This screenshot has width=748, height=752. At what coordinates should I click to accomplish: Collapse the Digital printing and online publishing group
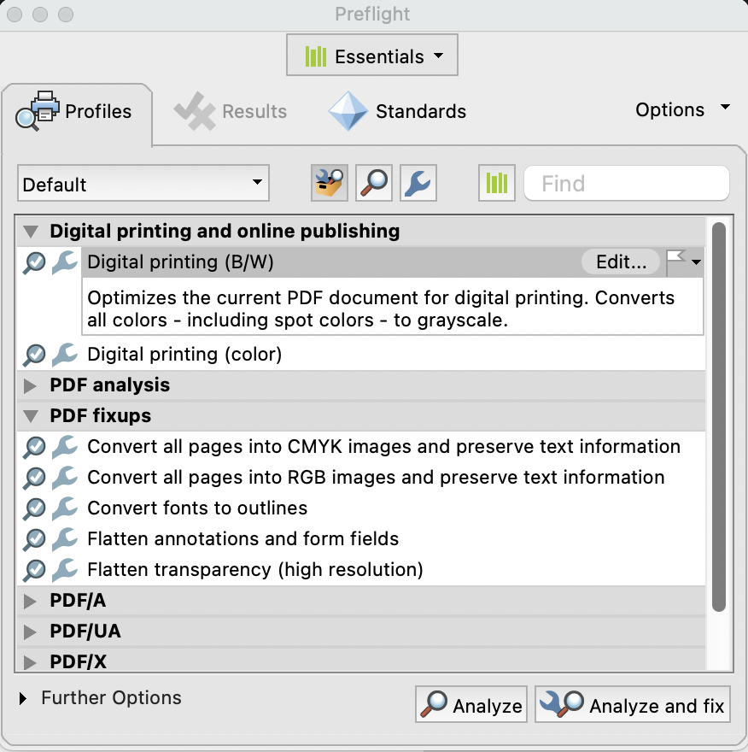(x=31, y=231)
